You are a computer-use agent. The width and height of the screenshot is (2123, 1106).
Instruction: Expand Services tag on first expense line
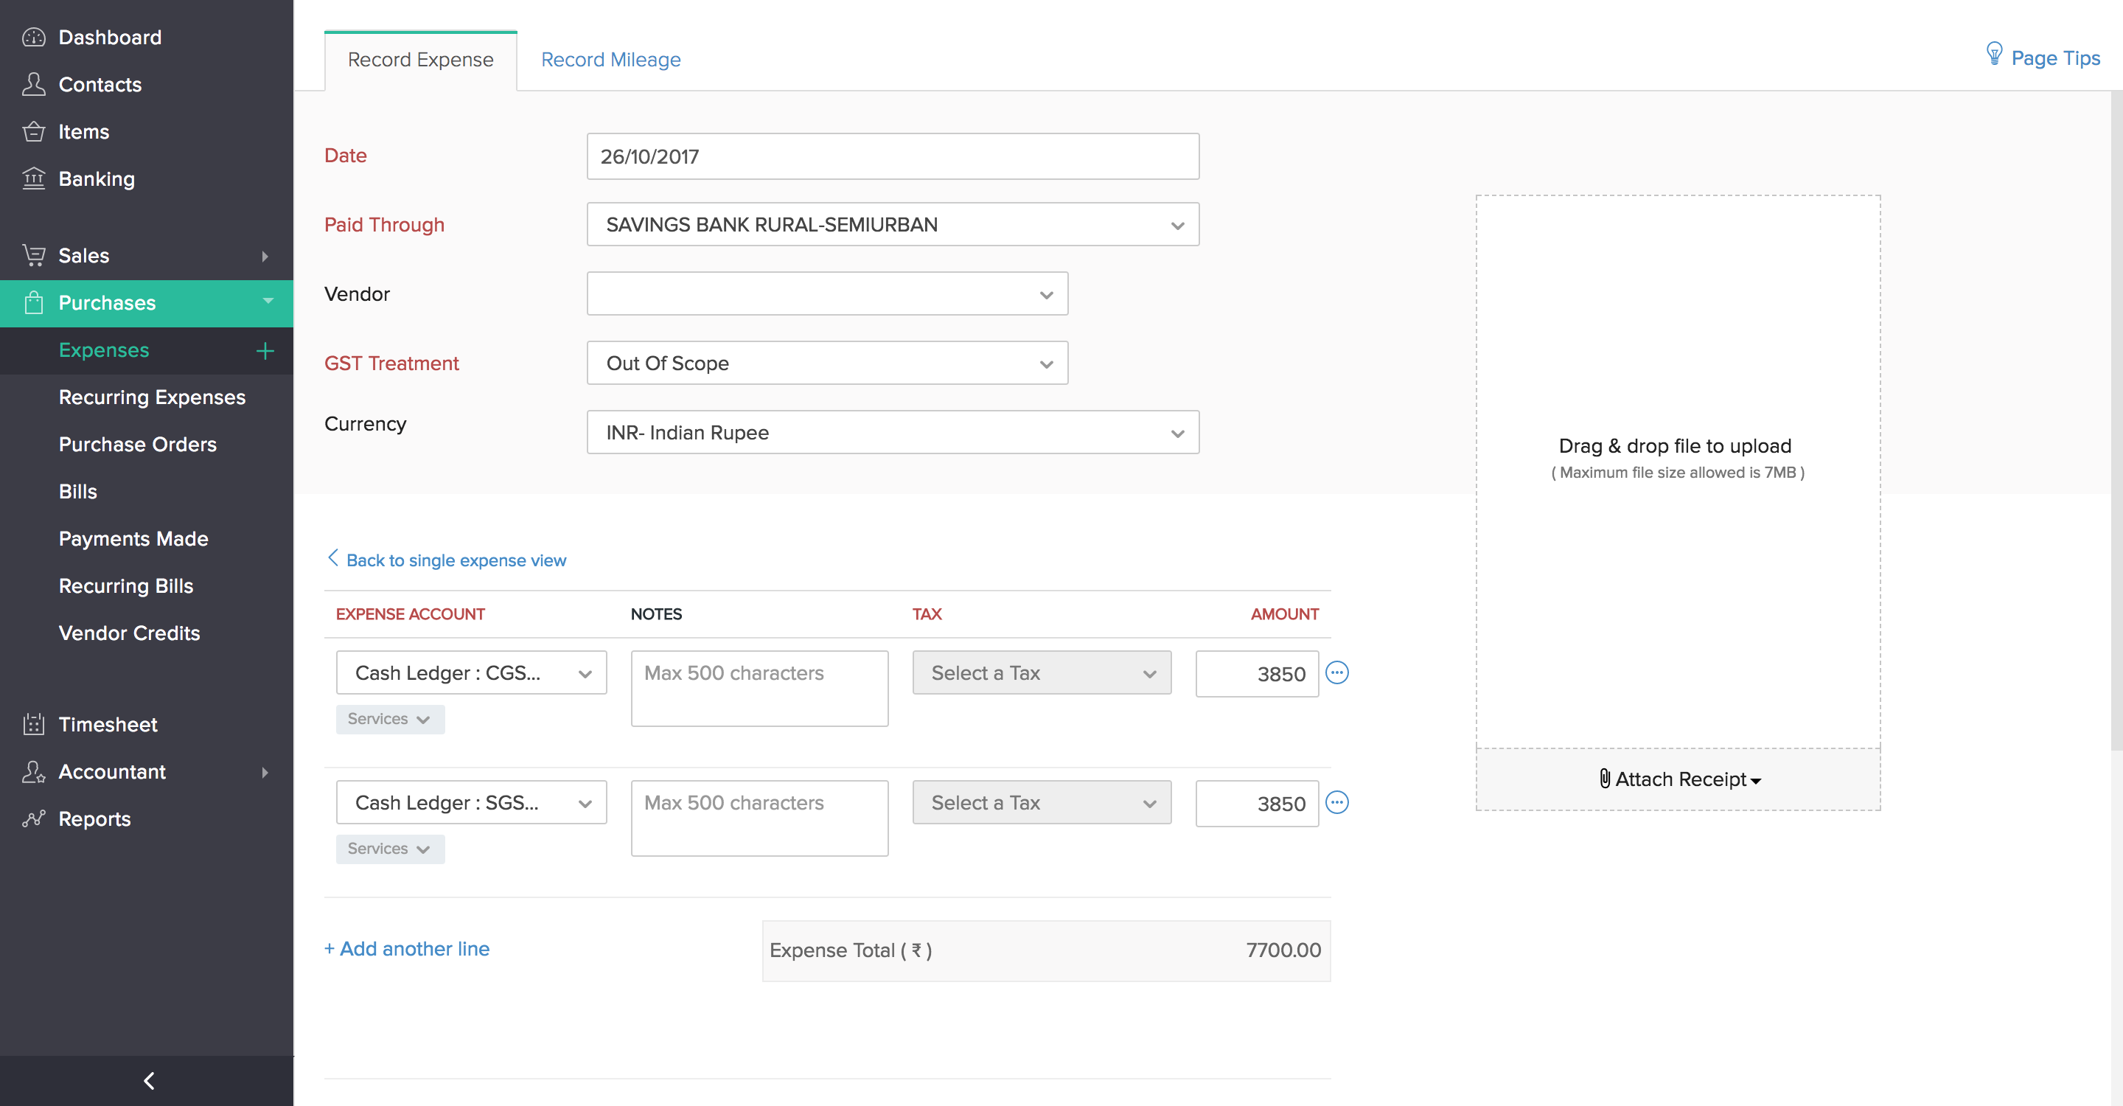(391, 717)
